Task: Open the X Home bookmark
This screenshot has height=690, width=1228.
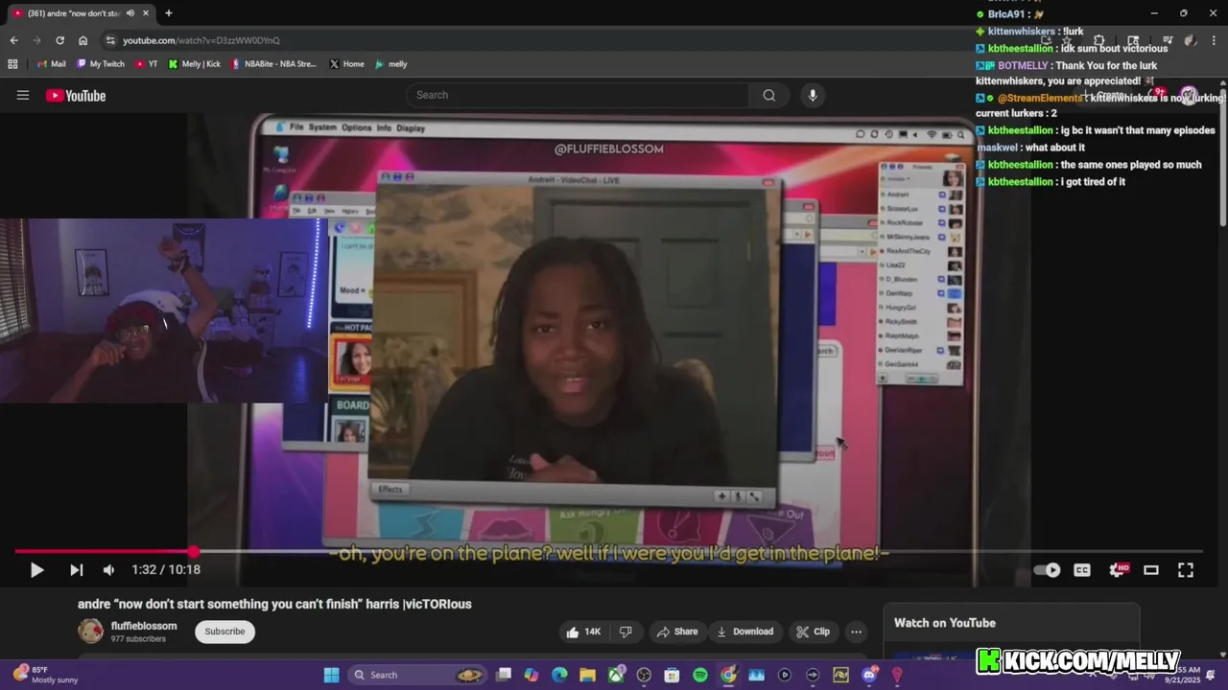Action: click(x=346, y=64)
